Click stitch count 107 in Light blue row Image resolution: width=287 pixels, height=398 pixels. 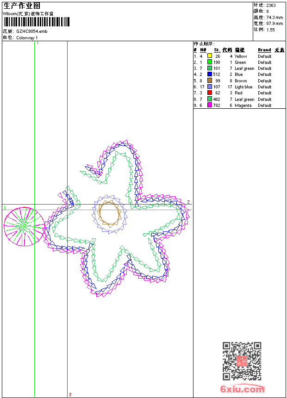coord(217,87)
